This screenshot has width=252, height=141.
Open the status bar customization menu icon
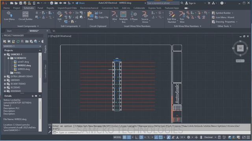pyautogui.click(x=248, y=137)
